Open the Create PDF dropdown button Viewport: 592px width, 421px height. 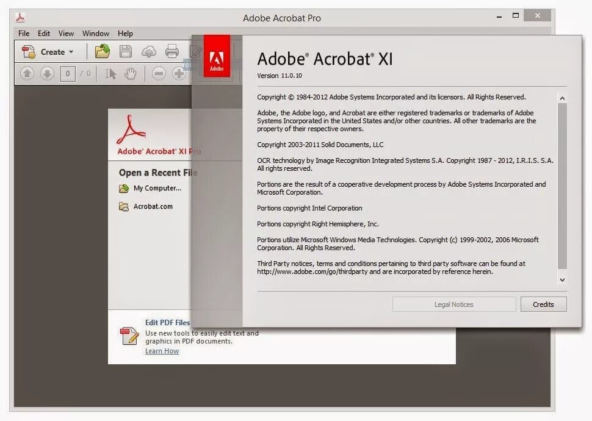coord(48,52)
